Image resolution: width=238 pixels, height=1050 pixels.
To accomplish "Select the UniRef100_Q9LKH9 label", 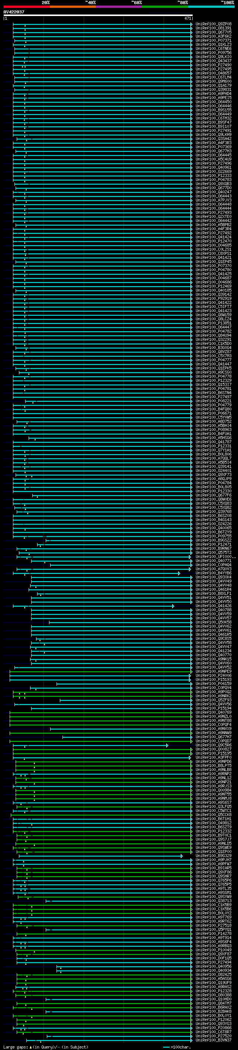I will [x=213, y=134].
